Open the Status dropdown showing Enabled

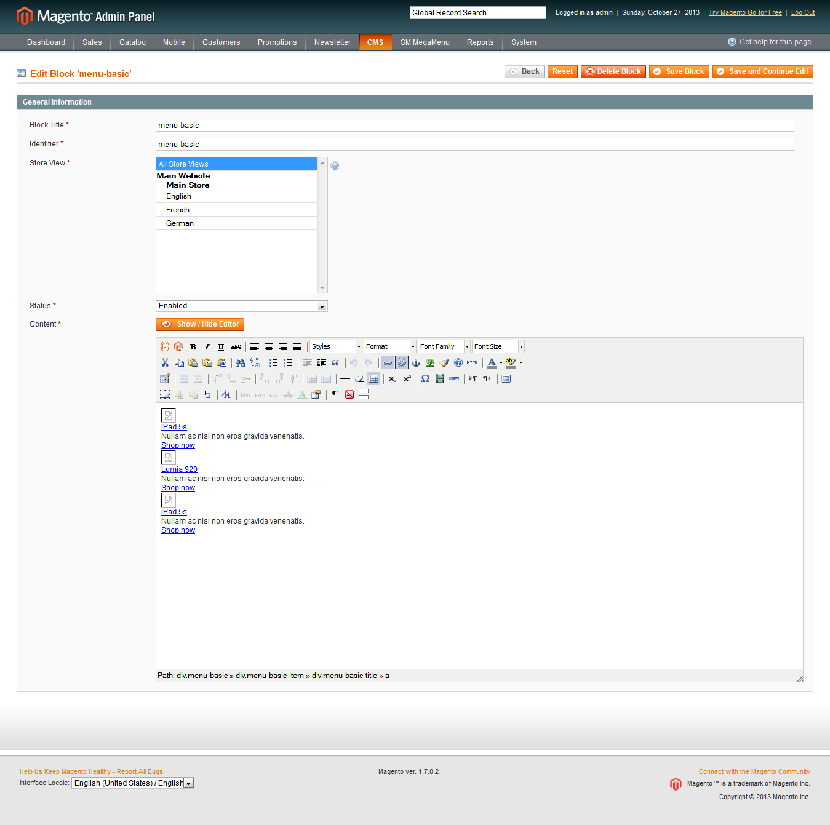(x=242, y=306)
